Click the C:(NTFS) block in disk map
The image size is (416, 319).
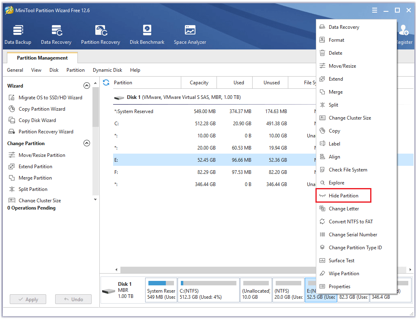click(x=208, y=290)
